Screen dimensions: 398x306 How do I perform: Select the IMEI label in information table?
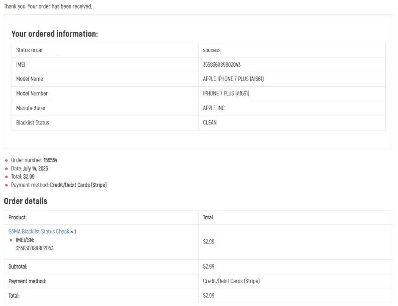[20, 65]
